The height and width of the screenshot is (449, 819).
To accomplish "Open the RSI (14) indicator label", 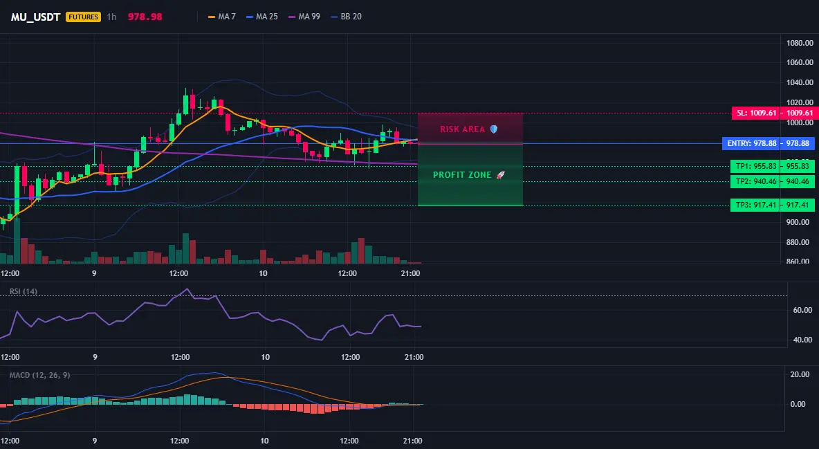I will (24, 291).
